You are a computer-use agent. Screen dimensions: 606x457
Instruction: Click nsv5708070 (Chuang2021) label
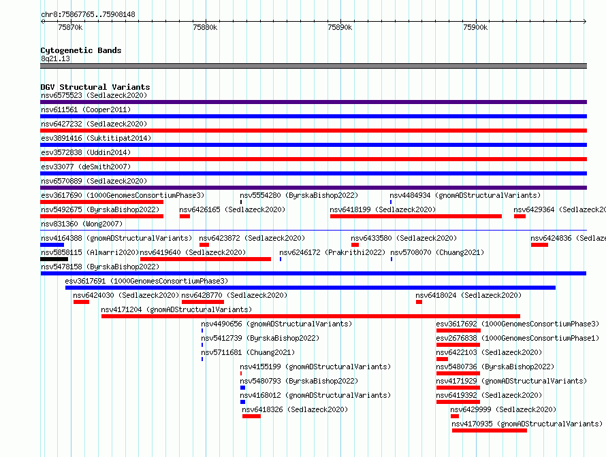tap(437, 252)
